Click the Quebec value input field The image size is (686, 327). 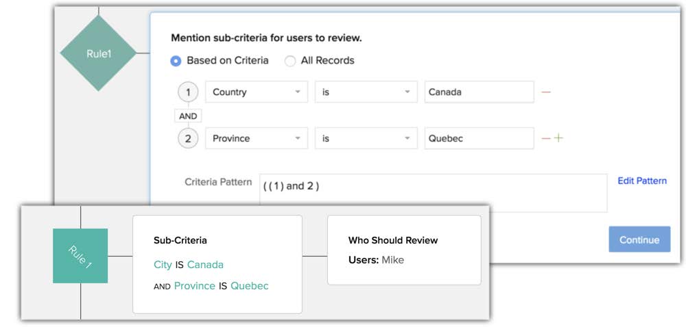tap(478, 138)
